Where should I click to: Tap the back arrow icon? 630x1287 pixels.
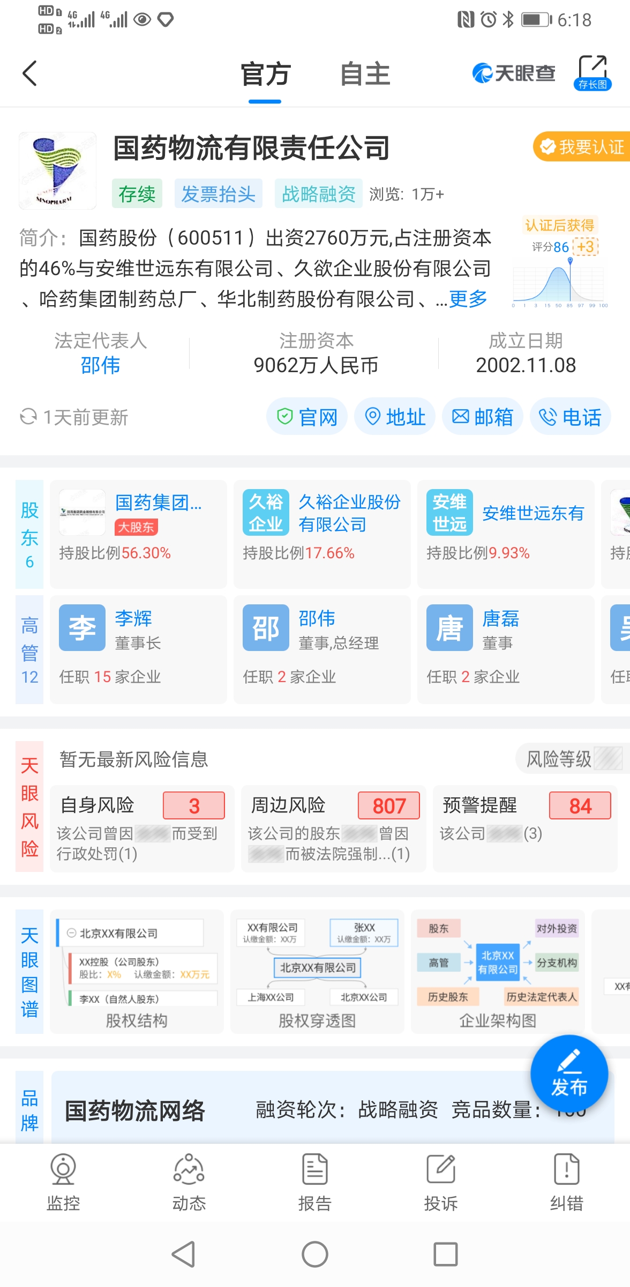(x=30, y=73)
